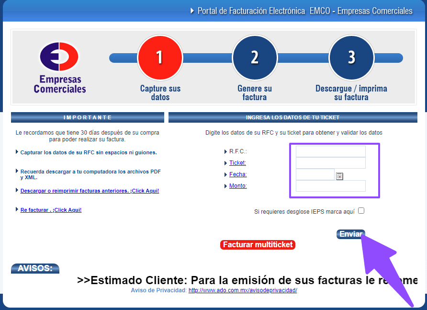Click the Facturar multiticket button
The width and height of the screenshot is (427, 310).
point(258,244)
